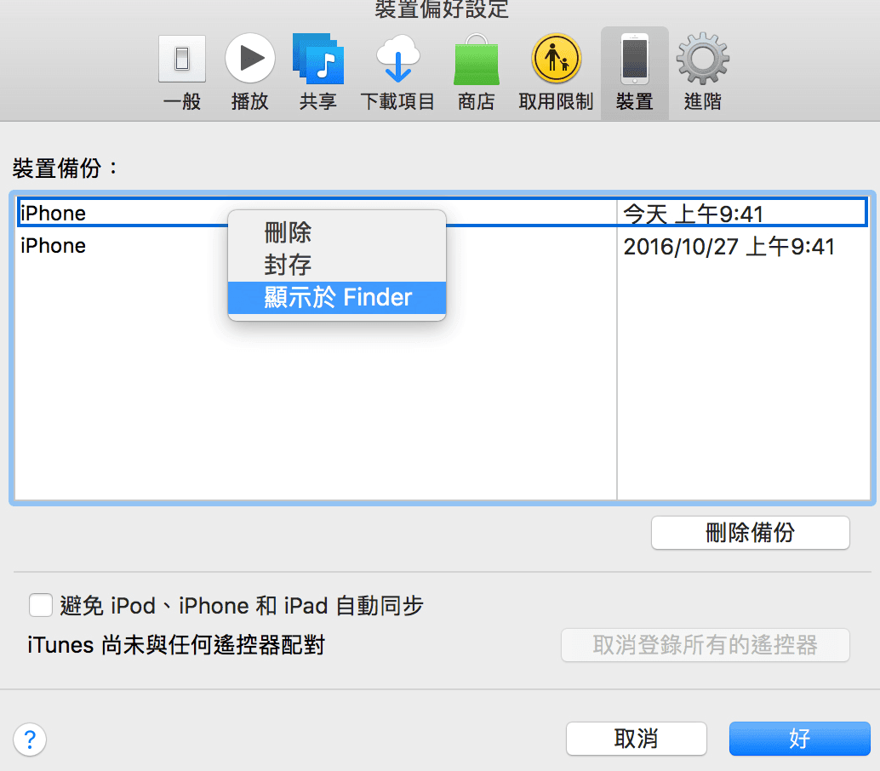Choose 刪除 from the context menu
This screenshot has height=771, width=880.
(288, 232)
